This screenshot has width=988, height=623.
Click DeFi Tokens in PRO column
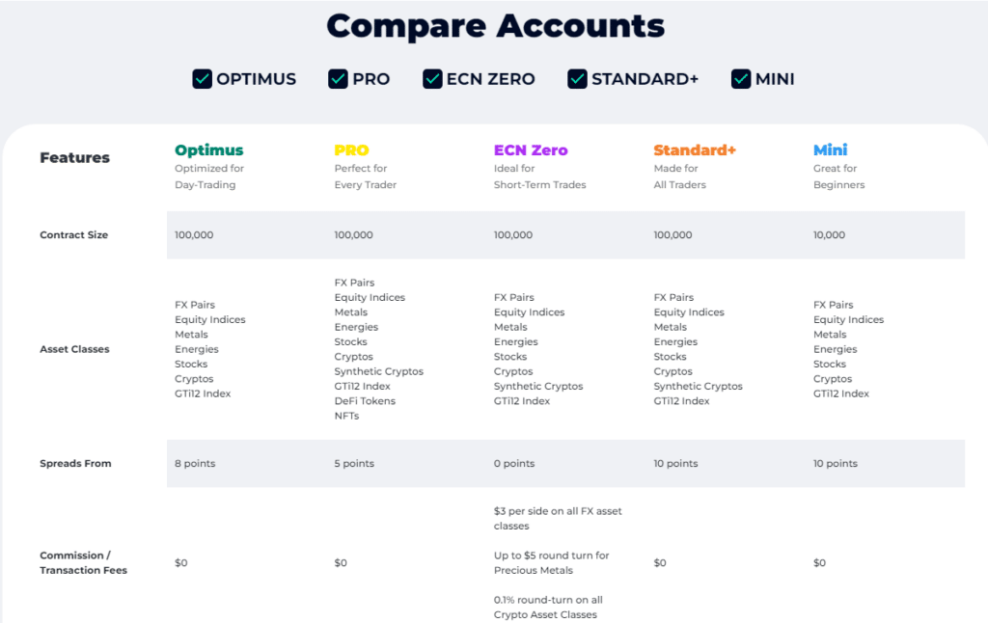365,401
